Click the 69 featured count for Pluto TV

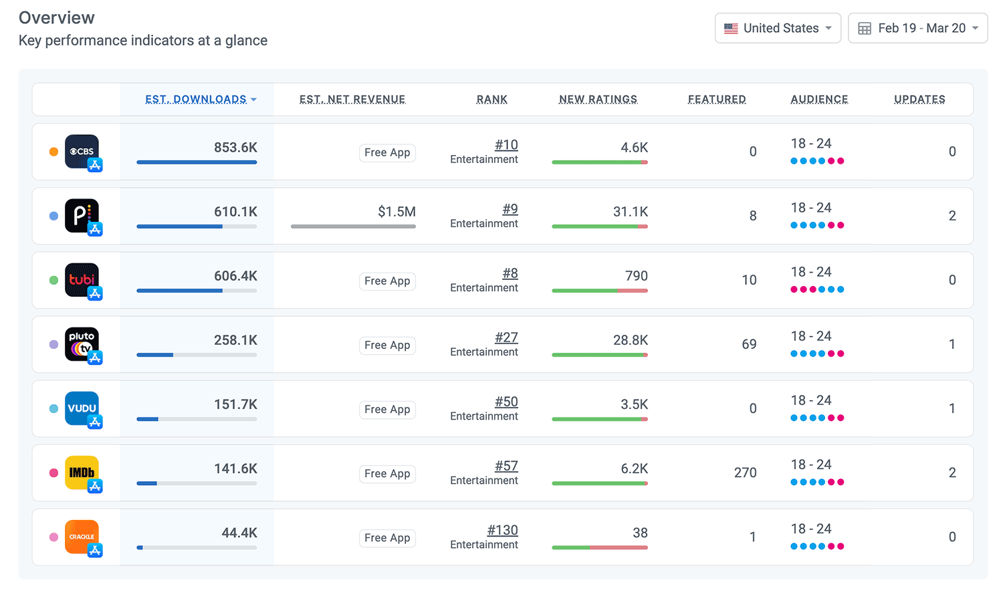[750, 344]
